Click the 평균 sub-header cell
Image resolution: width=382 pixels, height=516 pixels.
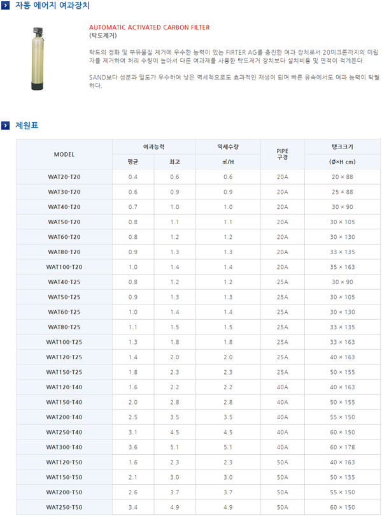pyautogui.click(x=132, y=162)
